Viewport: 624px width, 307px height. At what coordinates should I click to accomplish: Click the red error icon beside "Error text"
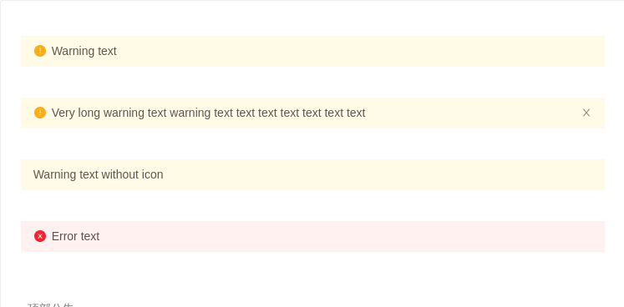coord(40,236)
